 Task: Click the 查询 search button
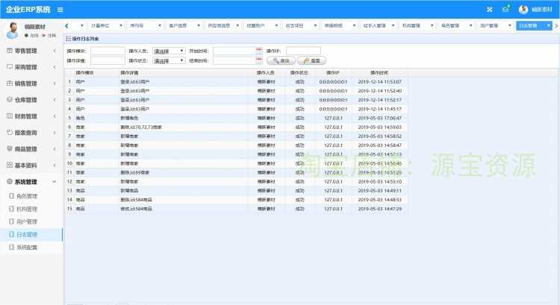(x=281, y=60)
